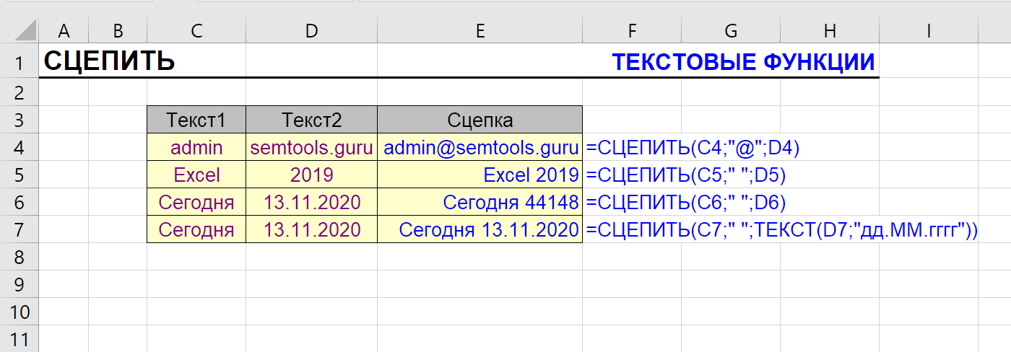Viewport: 1011px width, 352px height.
Task: Click the semtools.guru cell
Action: [311, 148]
